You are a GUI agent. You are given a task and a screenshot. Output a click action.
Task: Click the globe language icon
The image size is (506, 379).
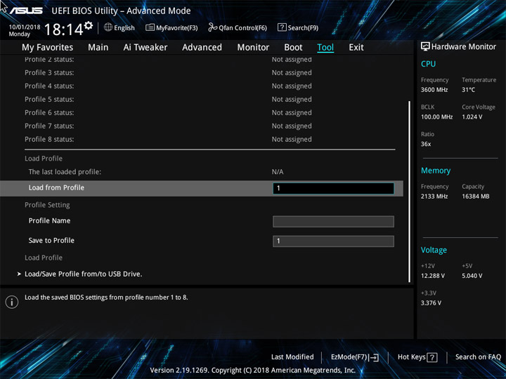(108, 27)
